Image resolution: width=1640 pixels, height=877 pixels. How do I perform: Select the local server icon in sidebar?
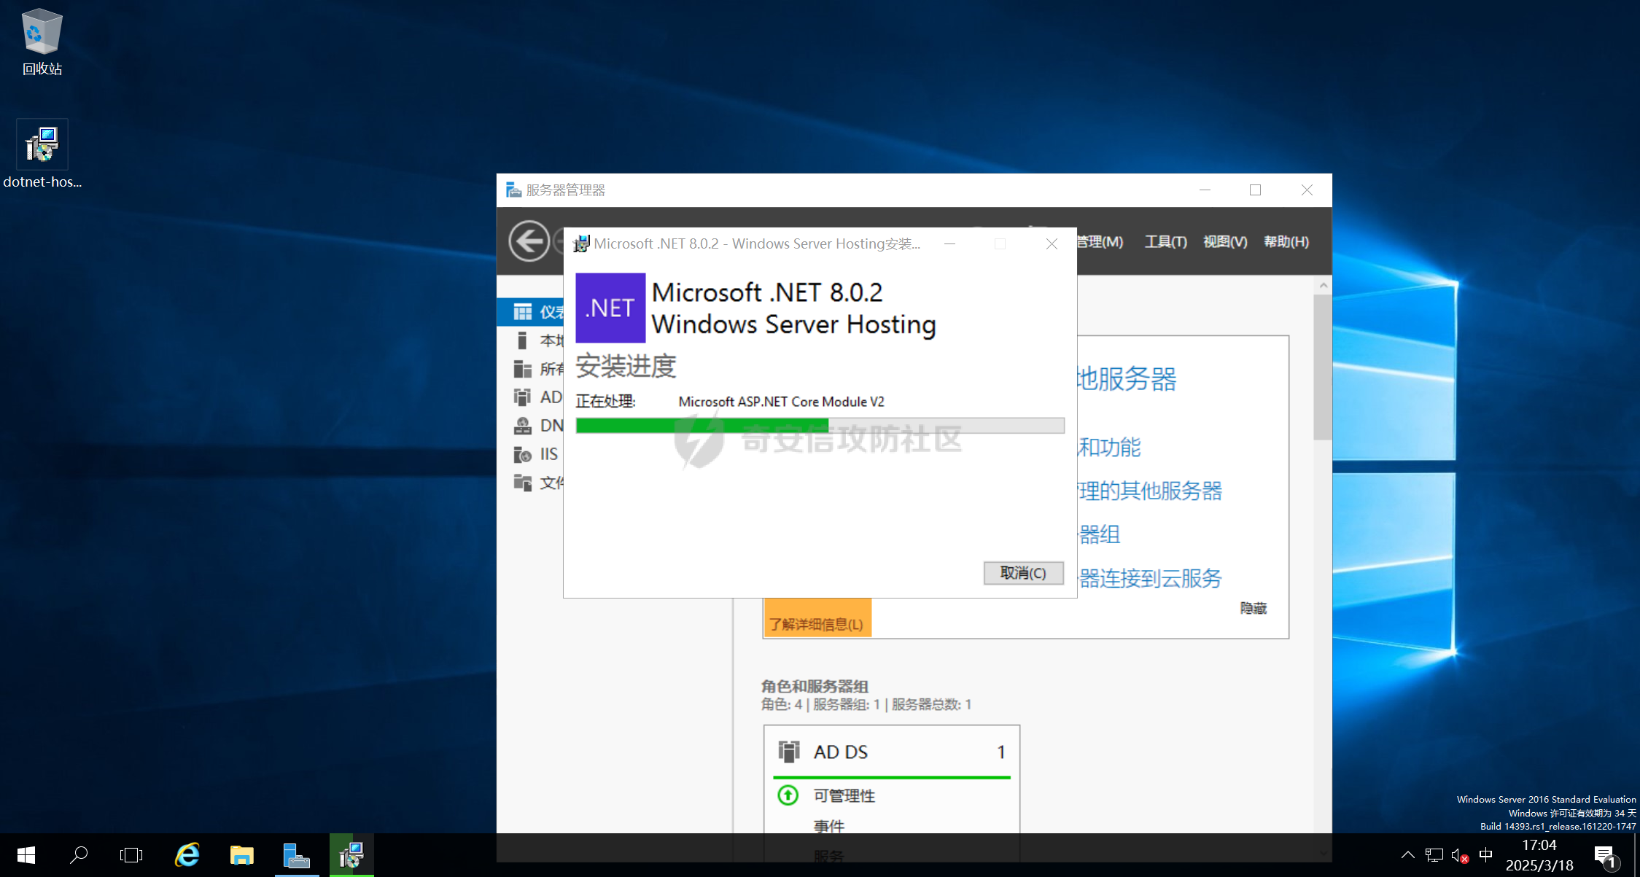[522, 340]
